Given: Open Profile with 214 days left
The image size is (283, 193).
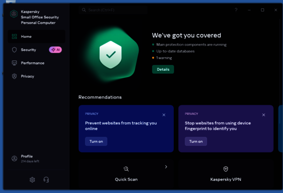Looking at the screenshot, I should pos(36,158).
